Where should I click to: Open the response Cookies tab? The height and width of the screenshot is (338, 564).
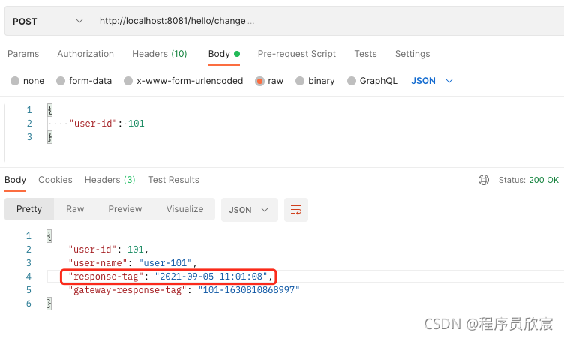click(55, 180)
